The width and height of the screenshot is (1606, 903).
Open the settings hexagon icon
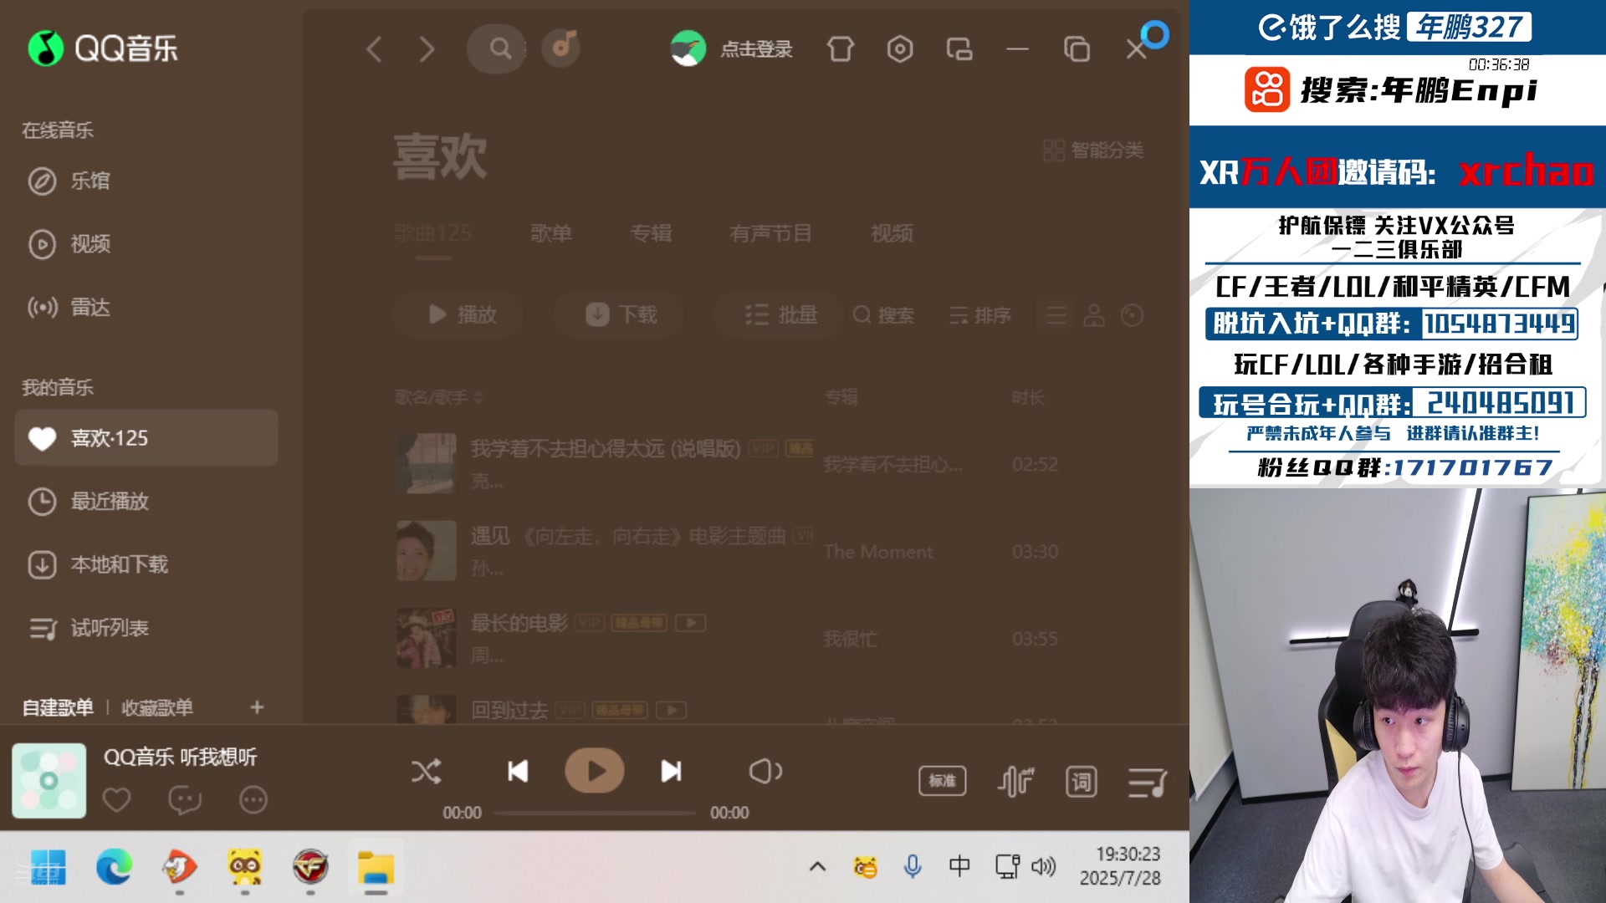point(900,49)
